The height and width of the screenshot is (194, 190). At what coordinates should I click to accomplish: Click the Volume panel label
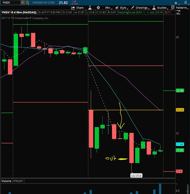click(6, 181)
